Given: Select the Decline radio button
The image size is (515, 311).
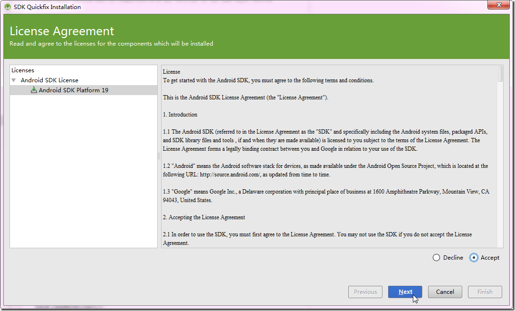Looking at the screenshot, I should 436,258.
